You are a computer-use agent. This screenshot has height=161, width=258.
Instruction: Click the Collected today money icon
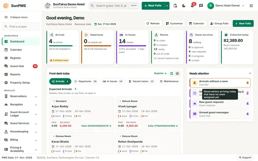226,35
